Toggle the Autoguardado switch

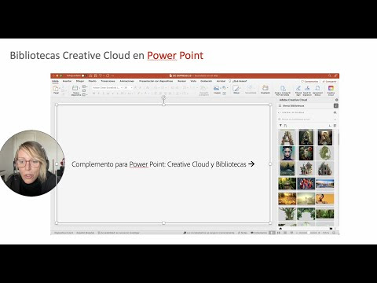84,75
